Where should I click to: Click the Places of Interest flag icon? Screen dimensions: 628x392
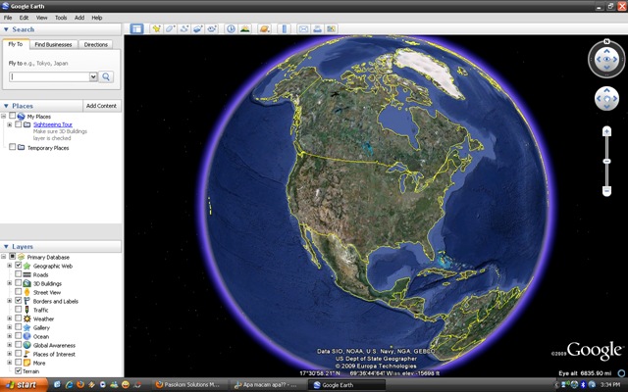pos(26,354)
